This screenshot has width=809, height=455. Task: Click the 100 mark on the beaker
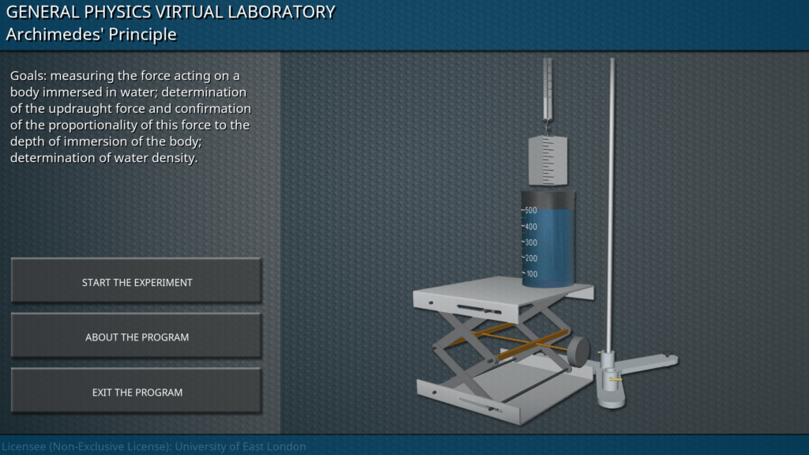pos(531,274)
